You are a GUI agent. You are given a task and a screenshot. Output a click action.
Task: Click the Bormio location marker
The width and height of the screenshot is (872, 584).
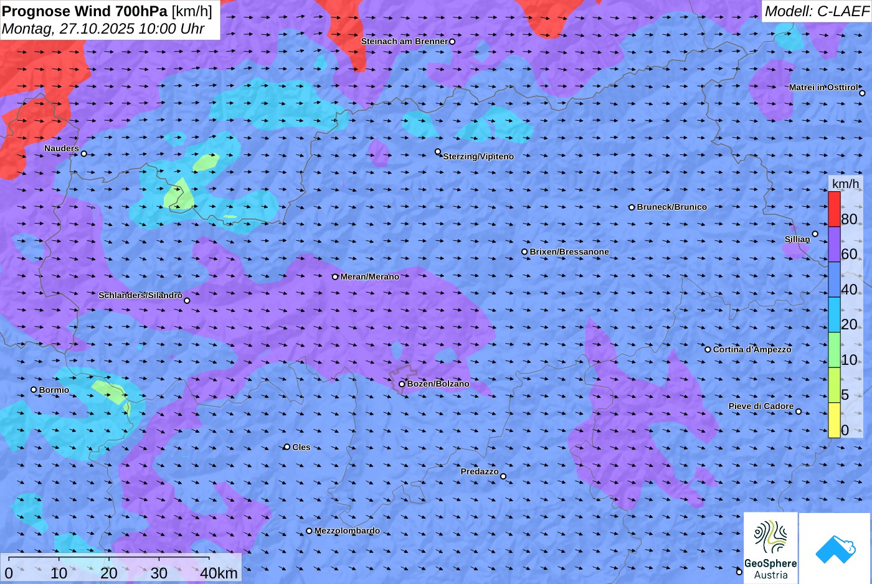[x=34, y=390]
